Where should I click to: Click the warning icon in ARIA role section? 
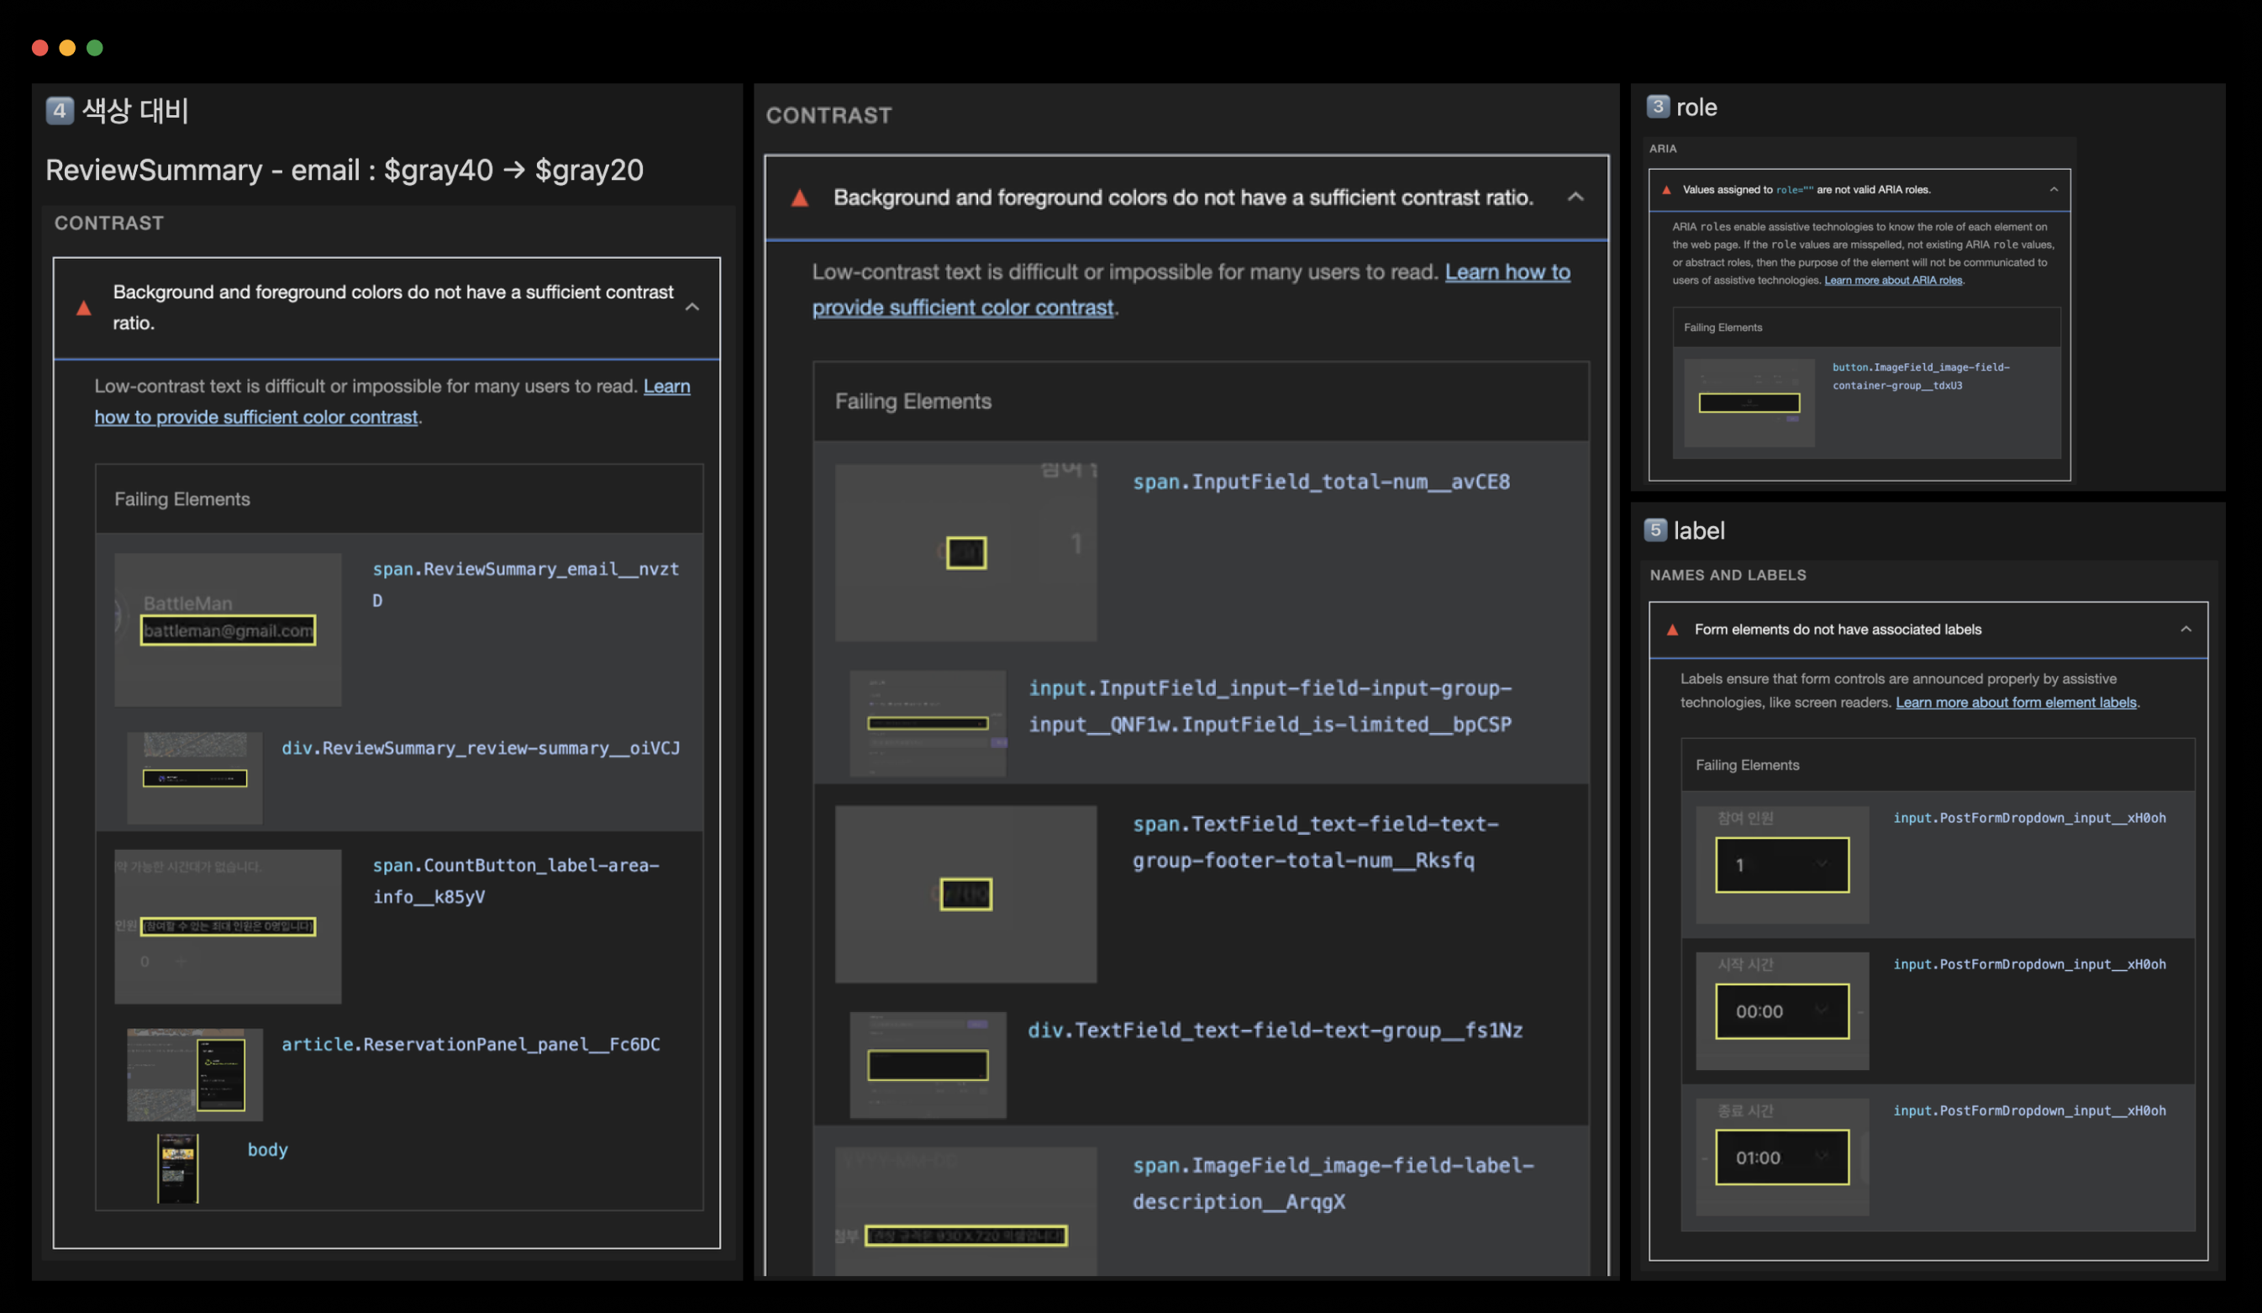pyautogui.click(x=1667, y=189)
